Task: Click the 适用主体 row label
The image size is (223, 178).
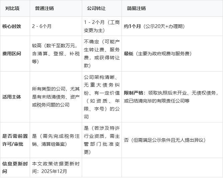Action: click(15, 97)
